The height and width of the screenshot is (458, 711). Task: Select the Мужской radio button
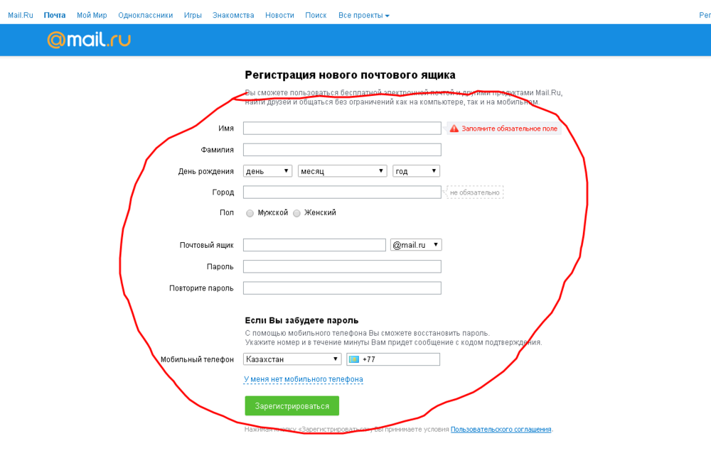pos(250,213)
